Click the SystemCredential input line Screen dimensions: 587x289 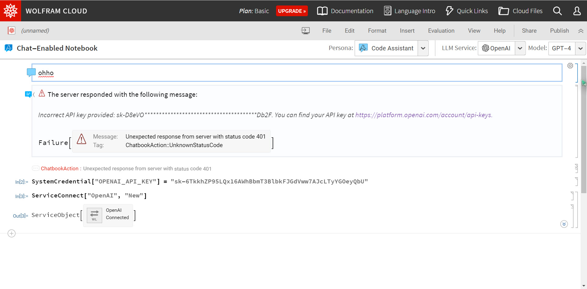[x=200, y=182]
